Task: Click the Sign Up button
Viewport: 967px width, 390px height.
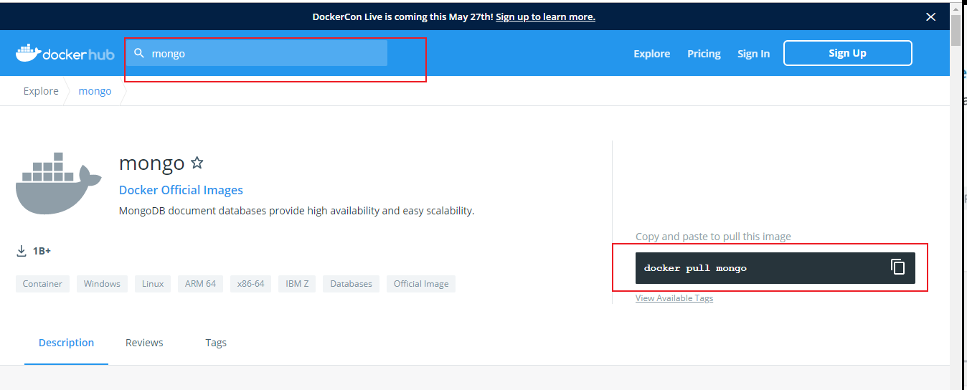Action: coord(847,53)
